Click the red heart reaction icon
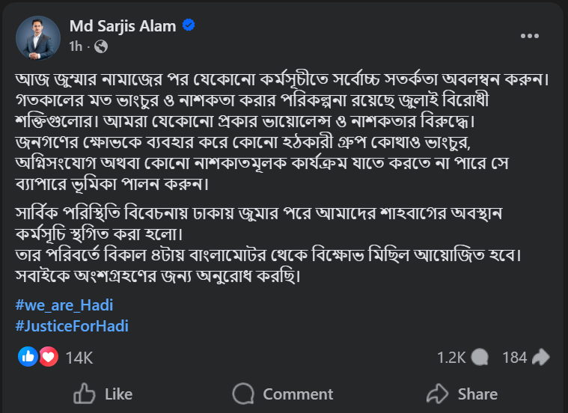The height and width of the screenshot is (413, 568). pos(48,357)
